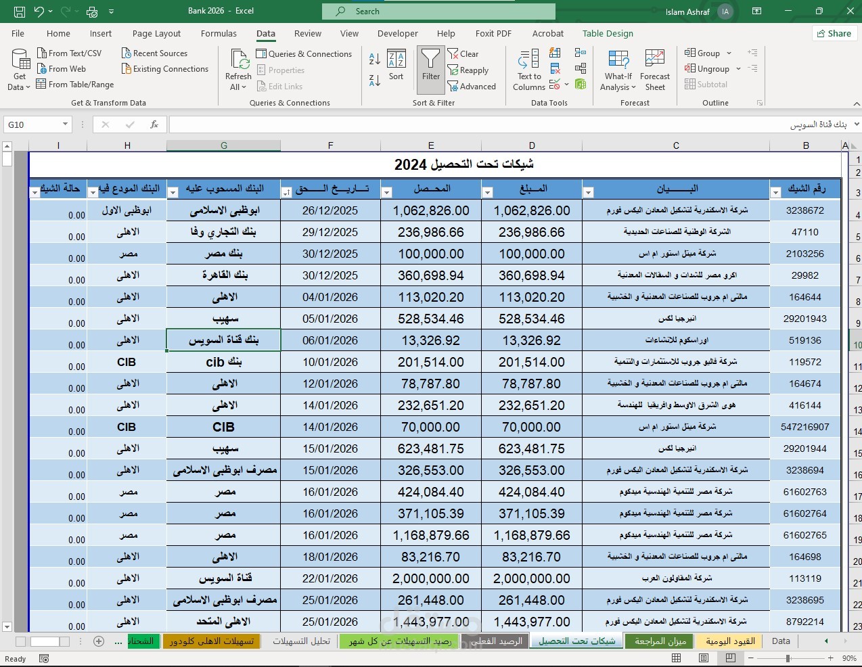Viewport: 862px width, 667px height.
Task: Click zoom in plus button
Action: (x=830, y=658)
